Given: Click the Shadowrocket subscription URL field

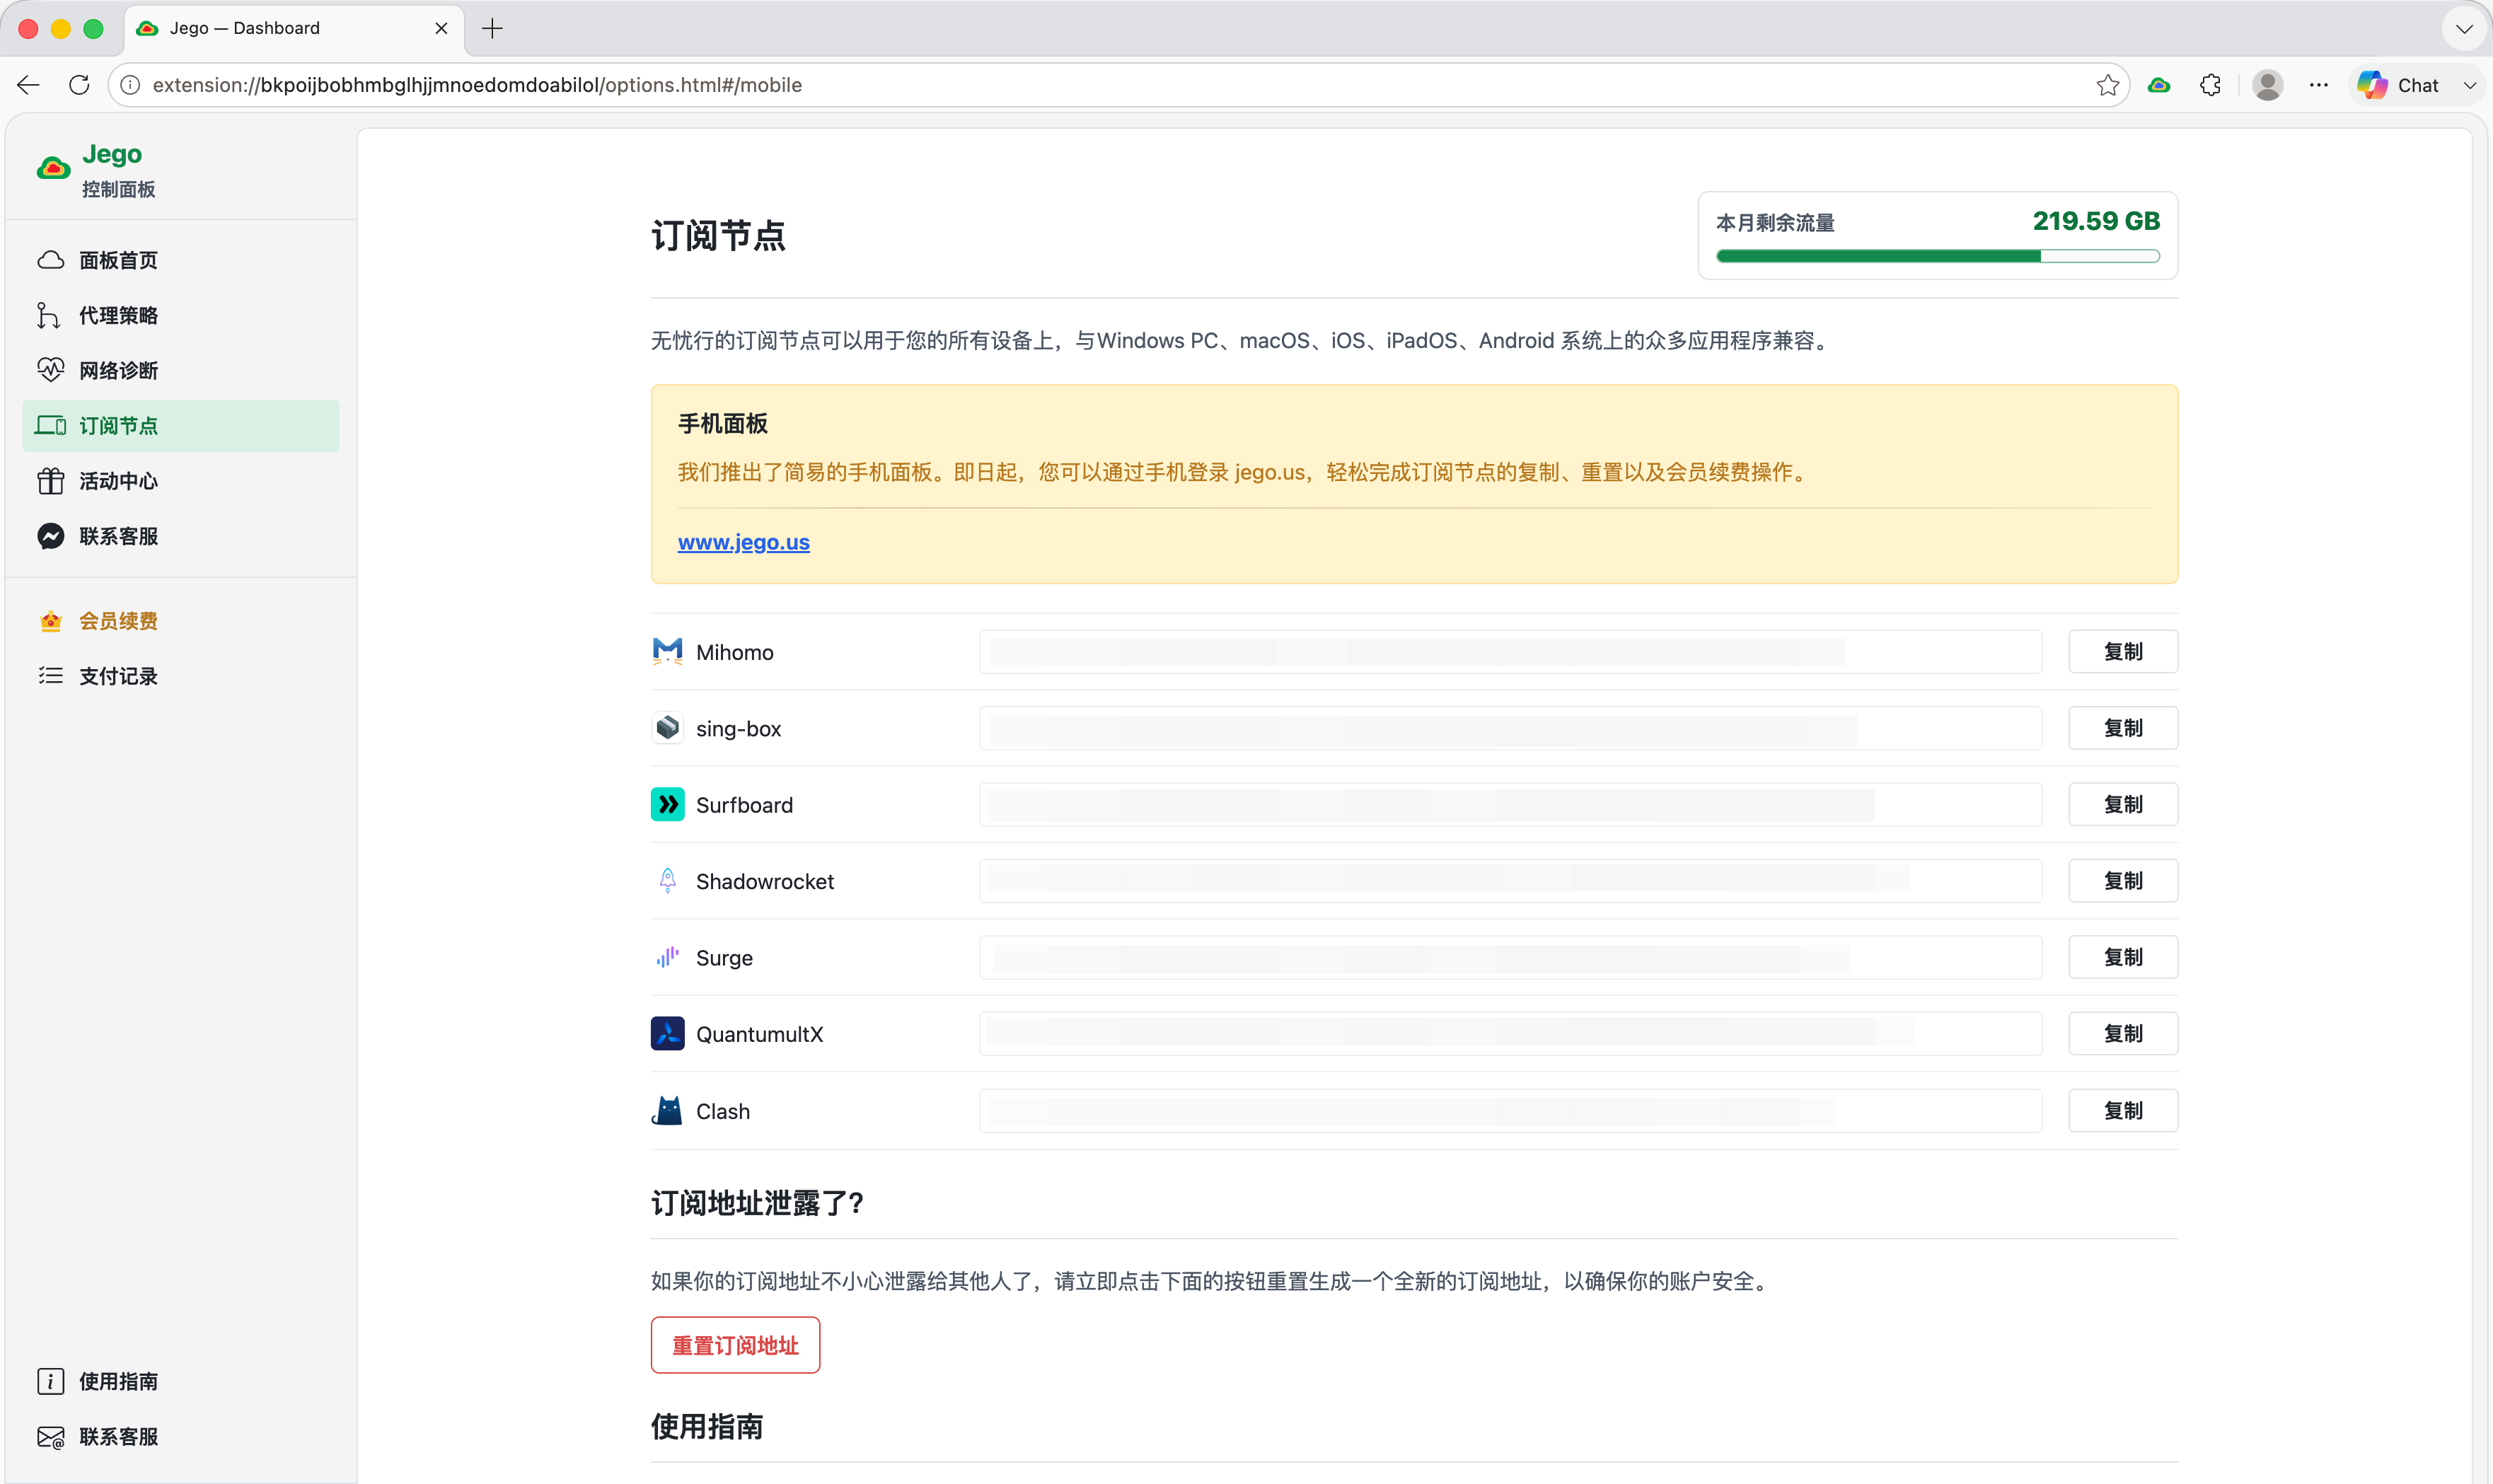Looking at the screenshot, I should (x=1510, y=880).
